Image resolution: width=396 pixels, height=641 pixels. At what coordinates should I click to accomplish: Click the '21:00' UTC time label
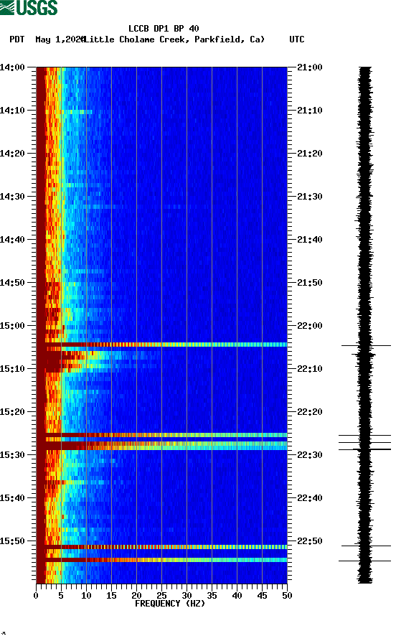(x=310, y=67)
